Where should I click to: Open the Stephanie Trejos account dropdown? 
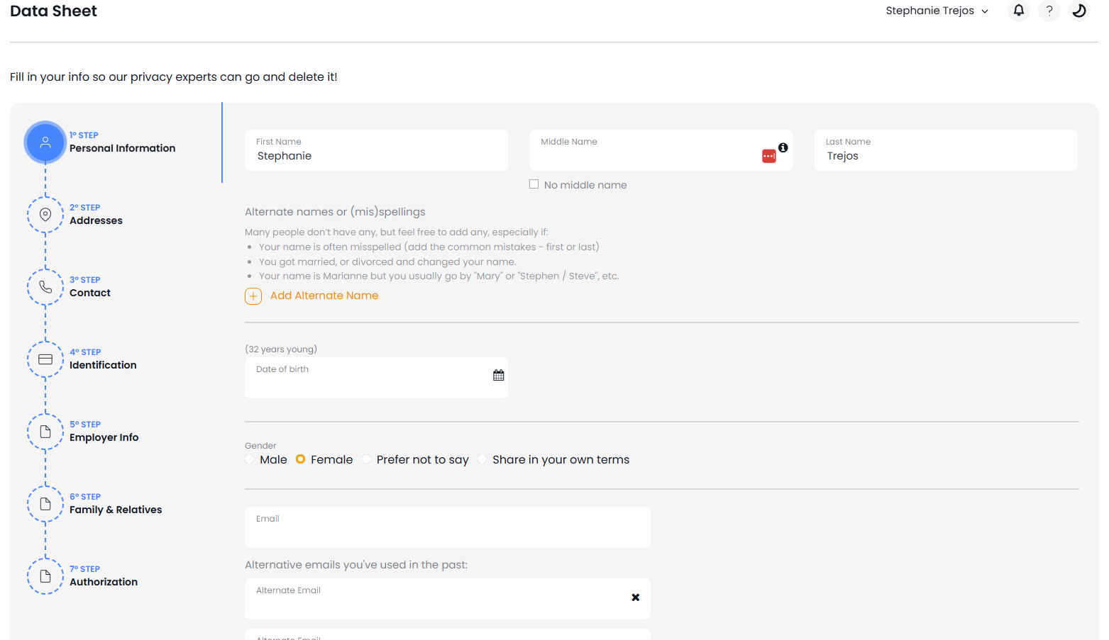[x=937, y=11]
